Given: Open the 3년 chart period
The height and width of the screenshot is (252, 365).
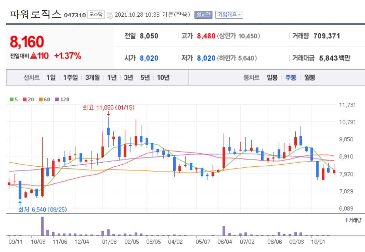Looking at the screenshot, I should [x=128, y=78].
